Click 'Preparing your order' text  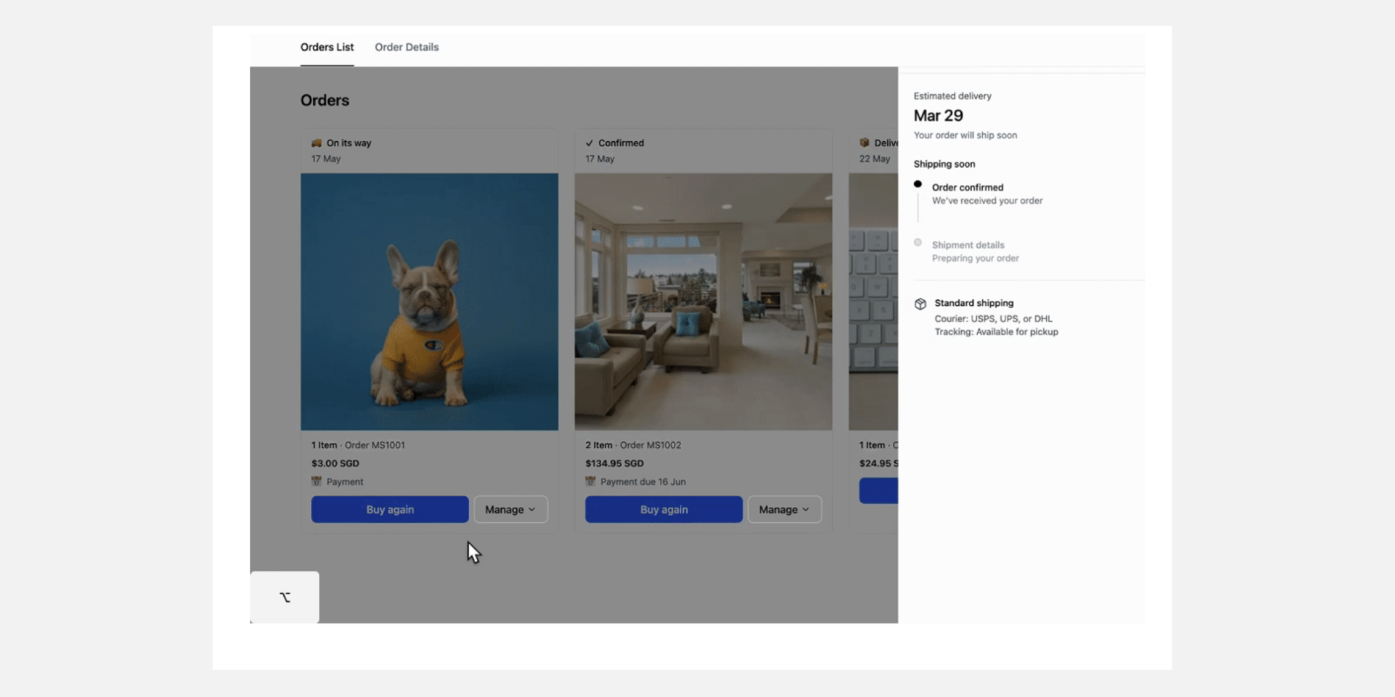point(975,258)
